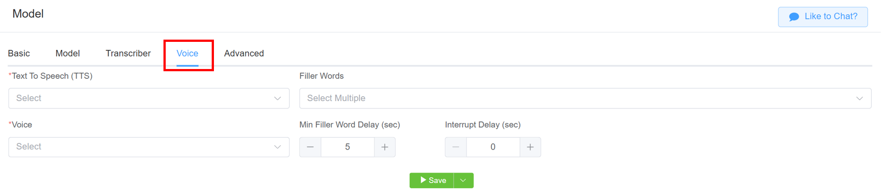Expand the Text To Speech dropdown
This screenshot has width=883, height=191.
[x=149, y=98]
